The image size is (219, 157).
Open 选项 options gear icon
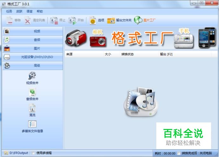pos(93,21)
